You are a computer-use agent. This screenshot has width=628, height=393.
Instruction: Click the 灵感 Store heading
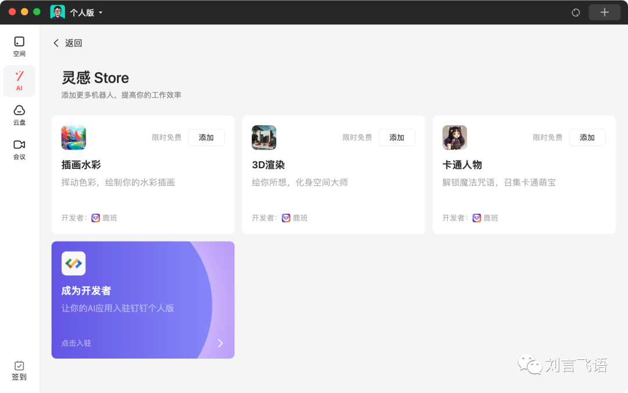pyautogui.click(x=95, y=78)
